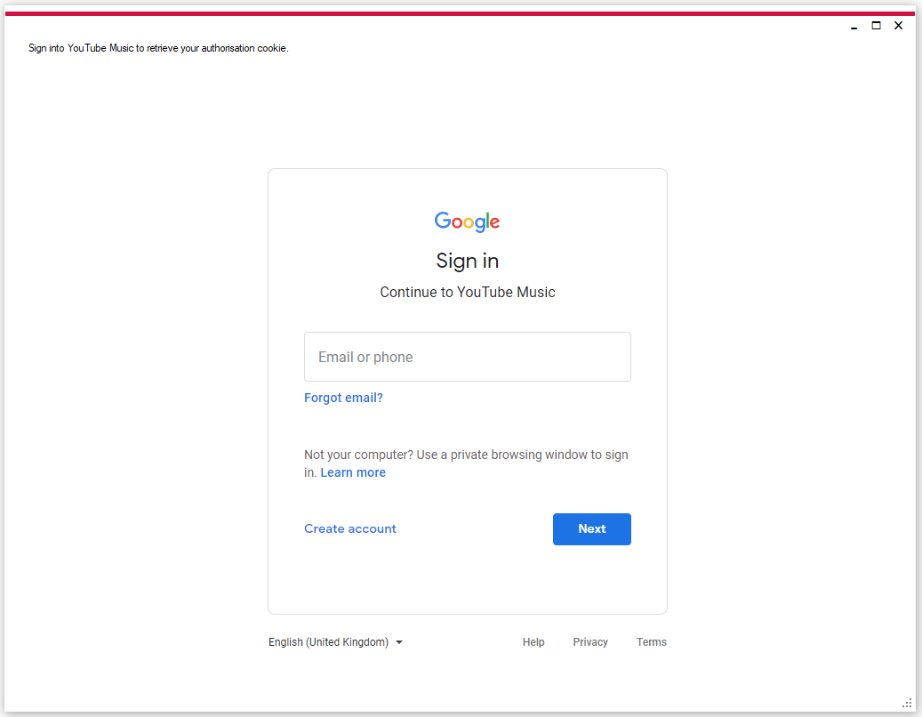922x717 pixels.
Task: Click the 'Sign in' heading text
Action: 468,261
